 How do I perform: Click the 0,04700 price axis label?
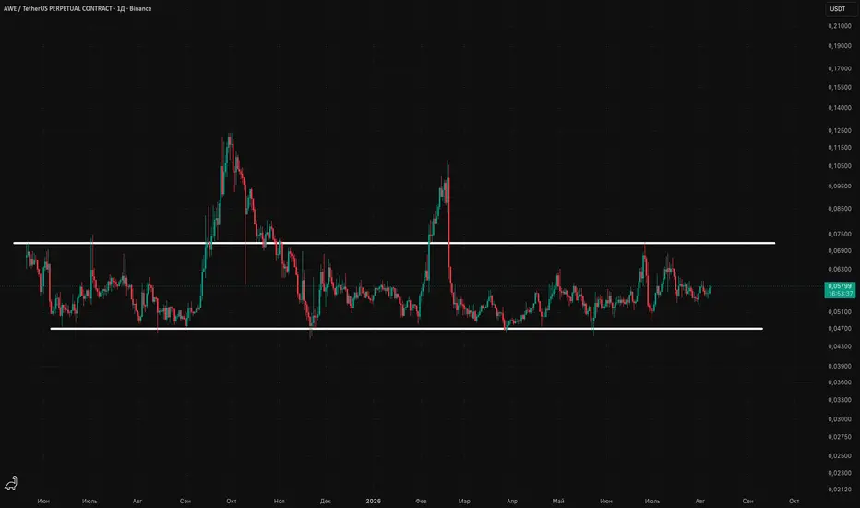(x=840, y=329)
